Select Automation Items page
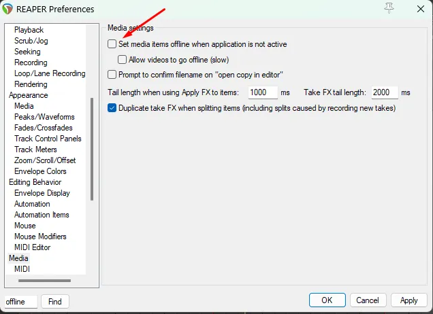The height and width of the screenshot is (314, 433). click(42, 215)
